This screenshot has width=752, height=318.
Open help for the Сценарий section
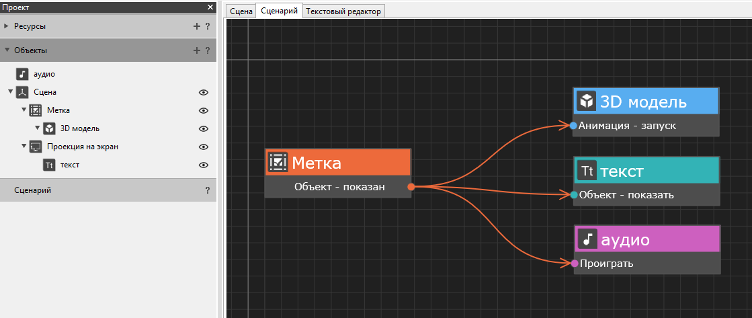point(208,190)
